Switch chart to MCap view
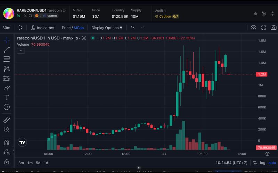 (79, 28)
